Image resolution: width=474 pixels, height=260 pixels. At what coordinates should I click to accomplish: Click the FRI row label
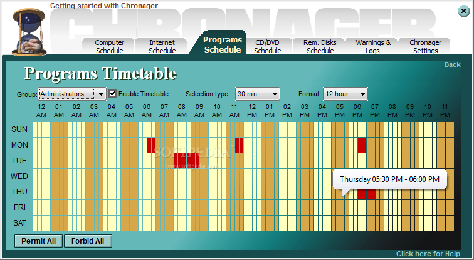[19, 207]
